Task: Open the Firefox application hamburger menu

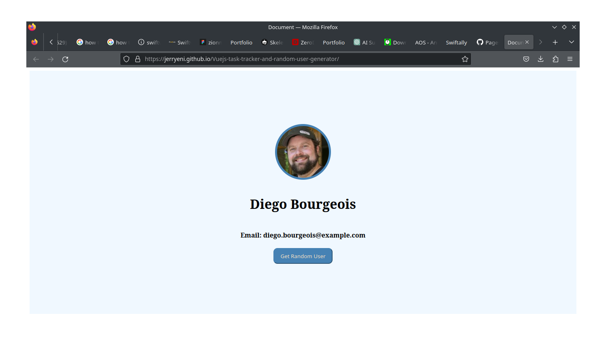Action: [x=570, y=59]
